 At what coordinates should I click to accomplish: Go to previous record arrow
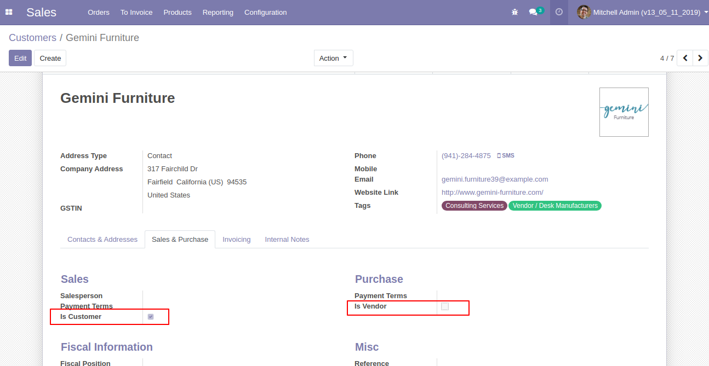[685, 58]
